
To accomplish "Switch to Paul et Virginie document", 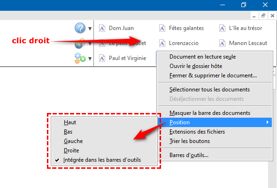I will pyautogui.click(x=123, y=58).
